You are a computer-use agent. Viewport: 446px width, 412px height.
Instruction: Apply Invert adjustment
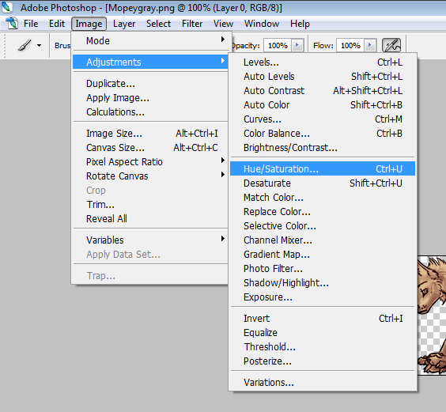pos(323,318)
